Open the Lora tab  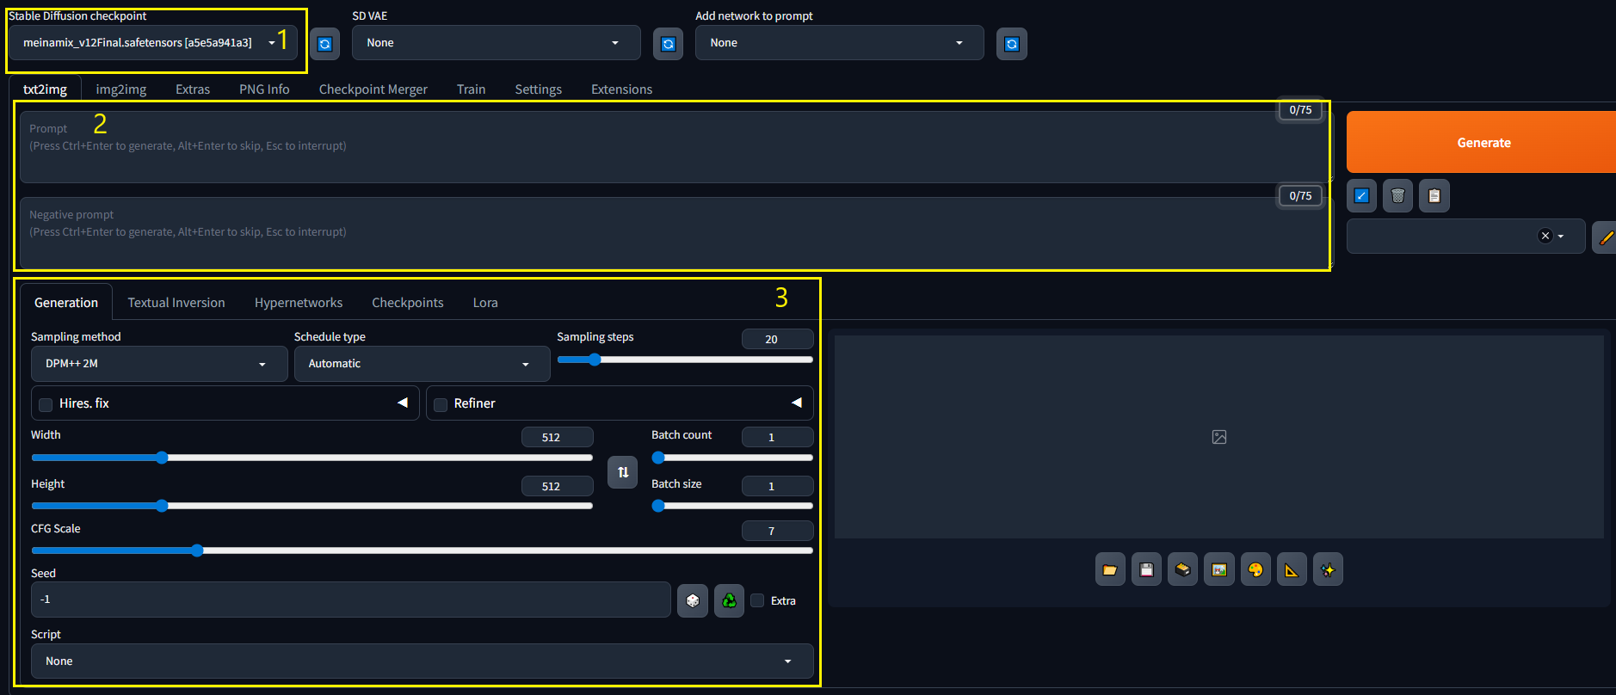[485, 303]
